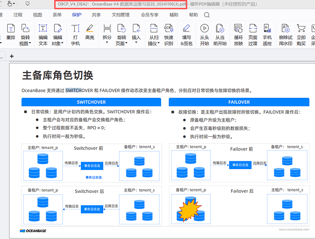Screen dimensions: 315x239
Task: Click the 快速识别 OCR icon
Action: click(x=168, y=29)
